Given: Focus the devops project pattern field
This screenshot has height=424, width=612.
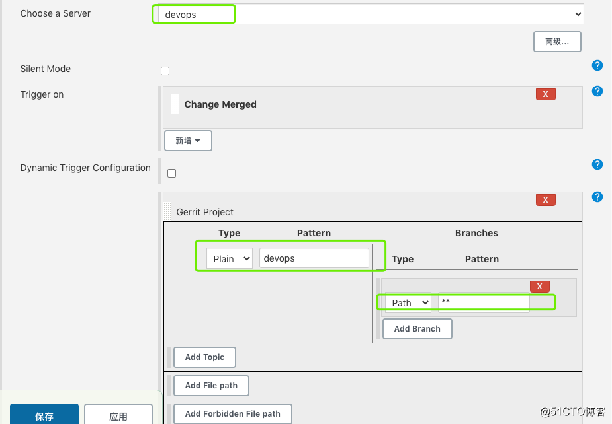Looking at the screenshot, I should pyautogui.click(x=314, y=258).
